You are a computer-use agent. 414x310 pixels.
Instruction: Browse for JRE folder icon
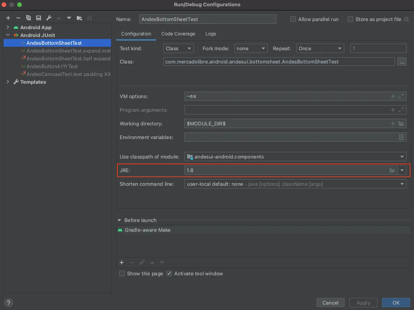392,171
